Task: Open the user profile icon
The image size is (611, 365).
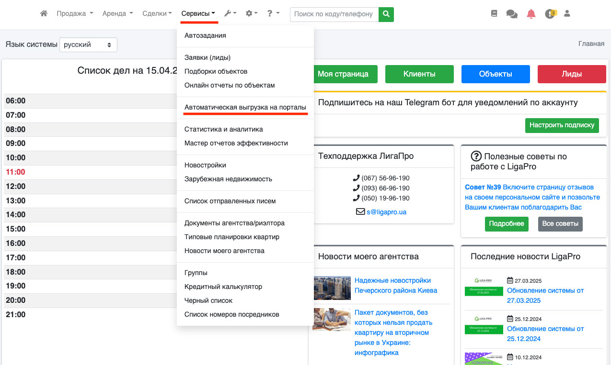Action: point(567,14)
